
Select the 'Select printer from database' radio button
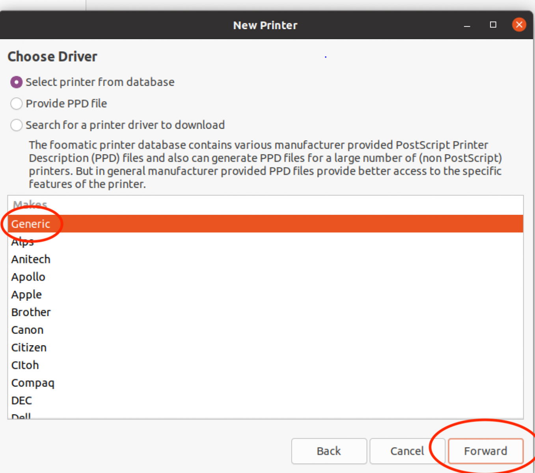[16, 82]
